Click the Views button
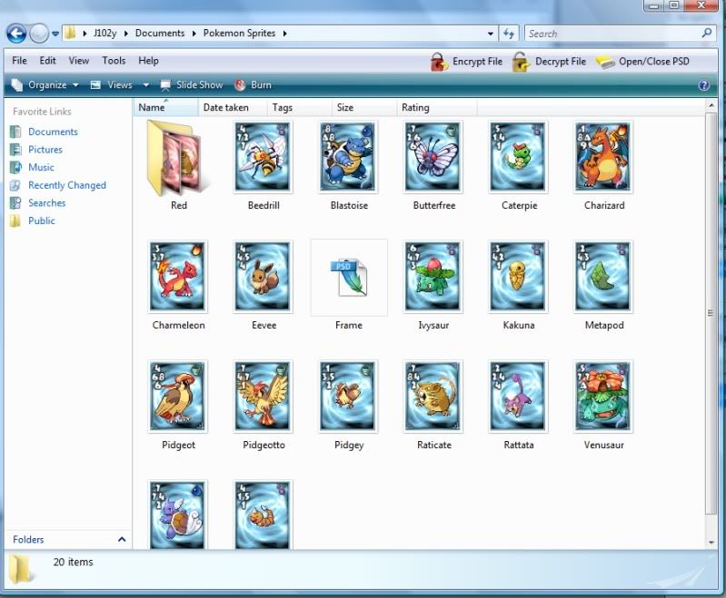The width and height of the screenshot is (726, 598). point(111,84)
